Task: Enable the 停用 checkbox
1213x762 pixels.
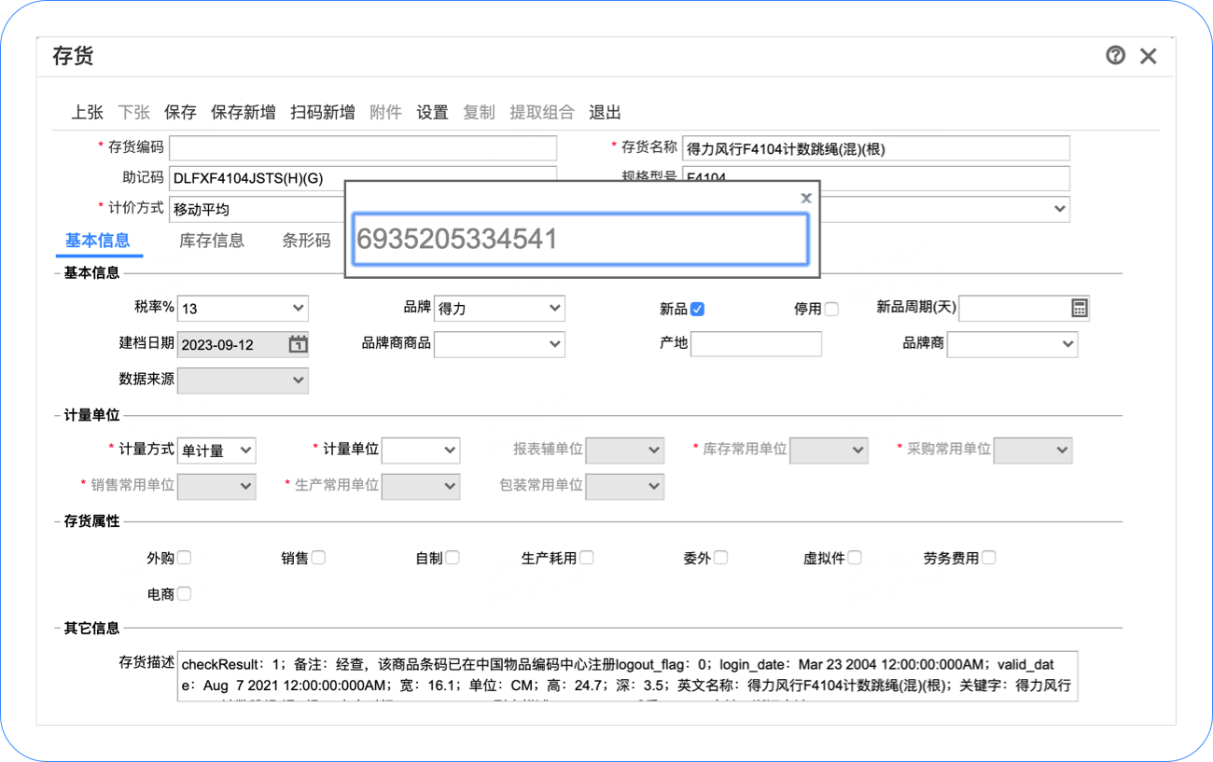Action: click(831, 309)
